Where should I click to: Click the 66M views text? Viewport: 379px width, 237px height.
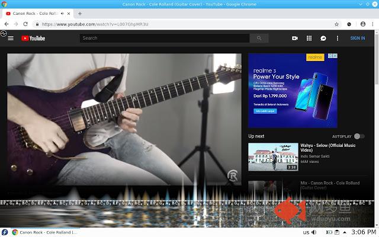point(310,161)
